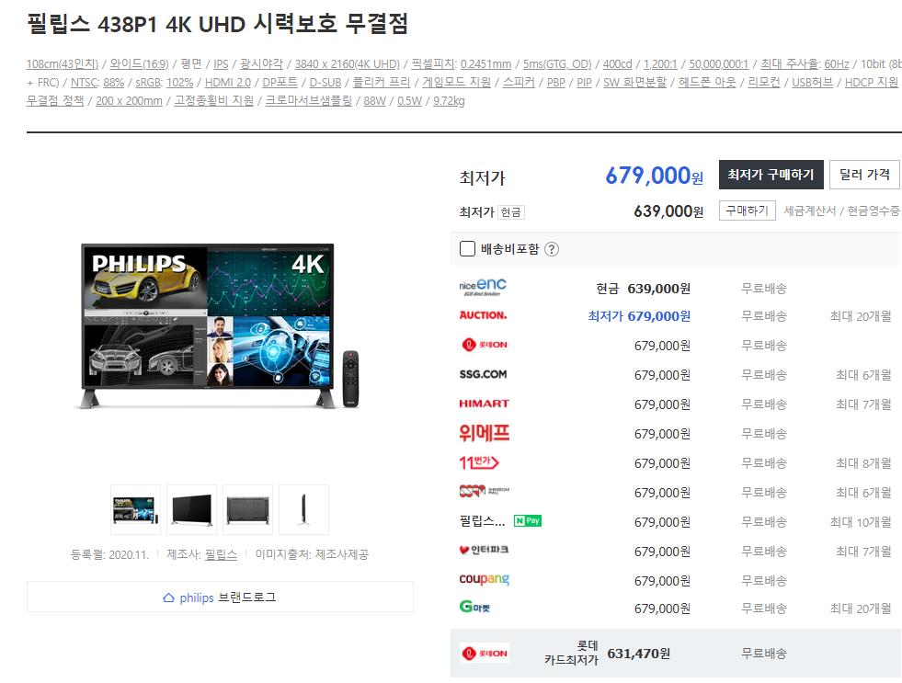Viewport: 902px width, 683px height.
Task: Click the 현금 639,000원 niceENC price
Action: (643, 288)
